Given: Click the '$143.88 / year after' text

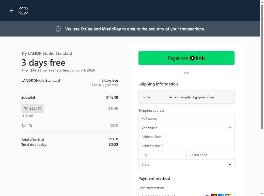Looking at the screenshot, I should click(105, 85).
